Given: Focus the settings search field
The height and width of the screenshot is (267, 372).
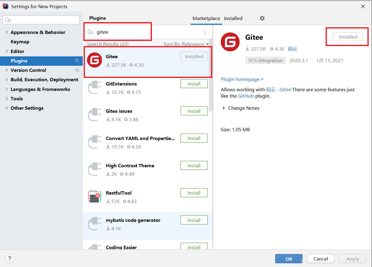Looking at the screenshot, I should point(41,20).
